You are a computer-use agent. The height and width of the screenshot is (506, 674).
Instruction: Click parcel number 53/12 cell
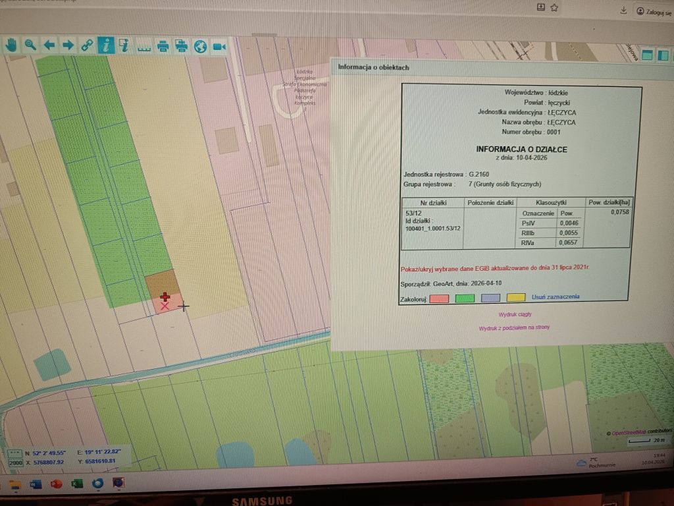(413, 213)
